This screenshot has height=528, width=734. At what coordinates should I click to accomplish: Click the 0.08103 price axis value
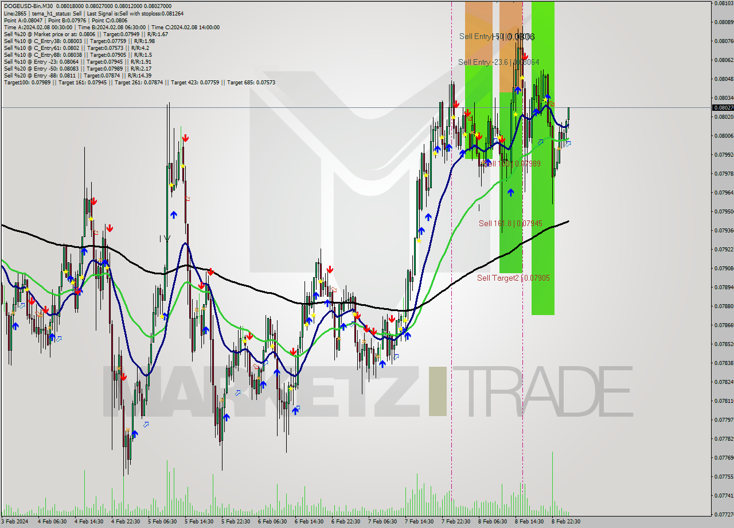[x=724, y=3]
